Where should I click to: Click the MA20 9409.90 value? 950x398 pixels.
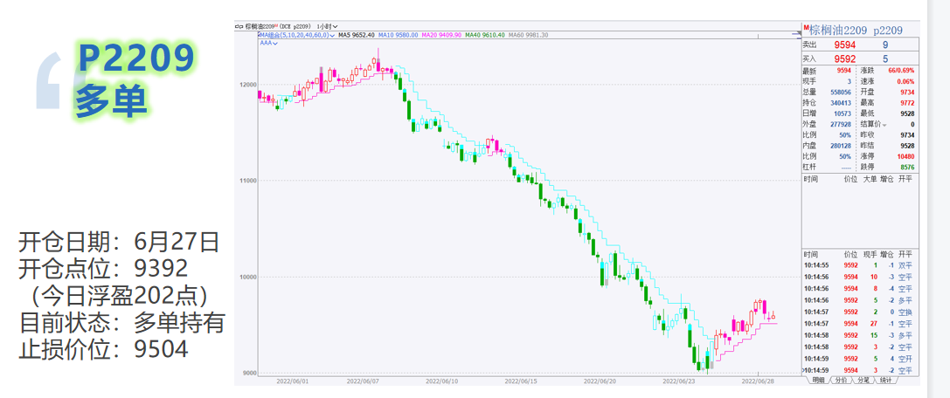[x=441, y=35]
